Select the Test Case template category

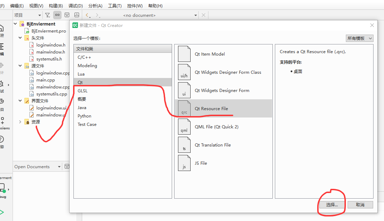coord(123,124)
